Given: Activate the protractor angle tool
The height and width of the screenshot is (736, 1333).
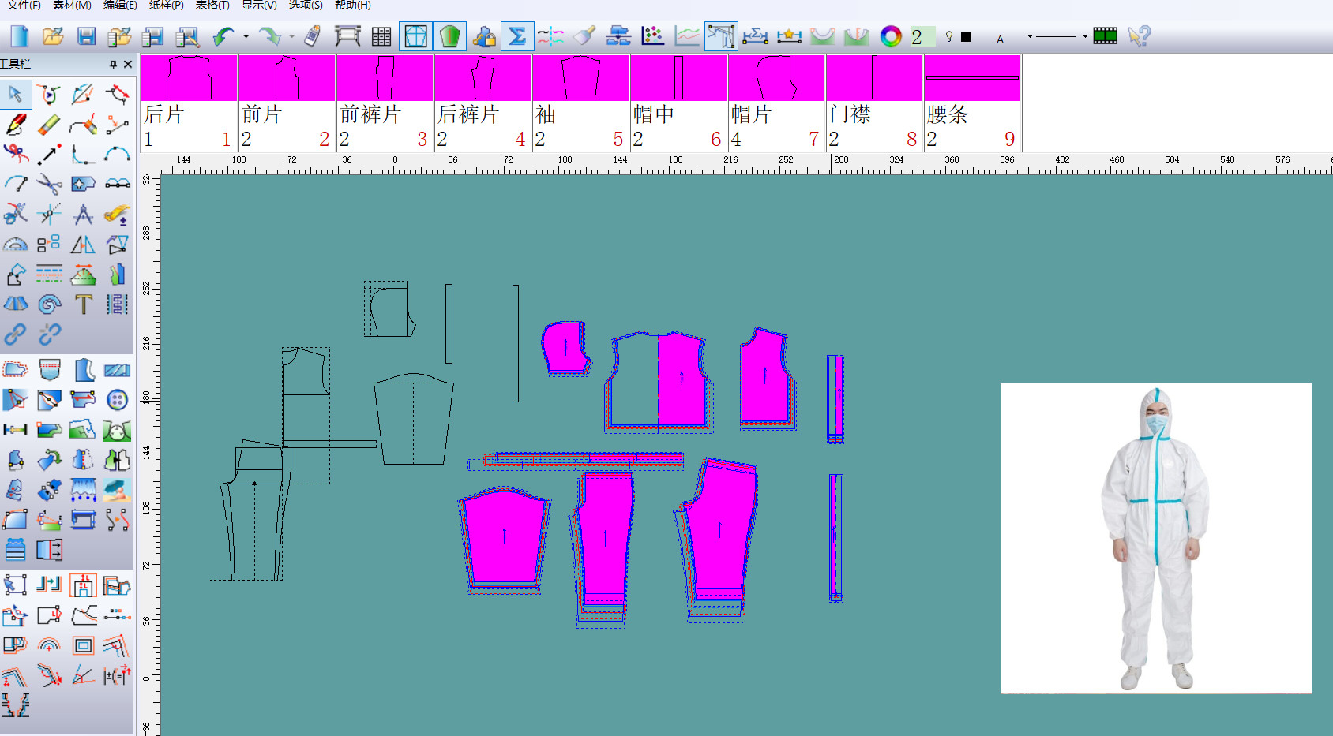Looking at the screenshot, I should pos(16,245).
